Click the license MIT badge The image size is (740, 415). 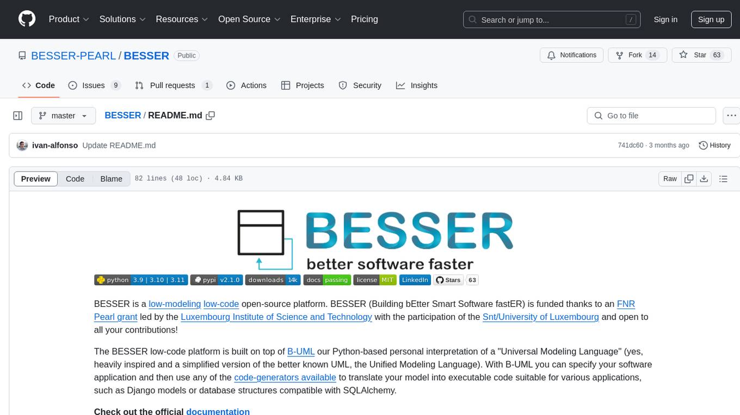coord(375,280)
